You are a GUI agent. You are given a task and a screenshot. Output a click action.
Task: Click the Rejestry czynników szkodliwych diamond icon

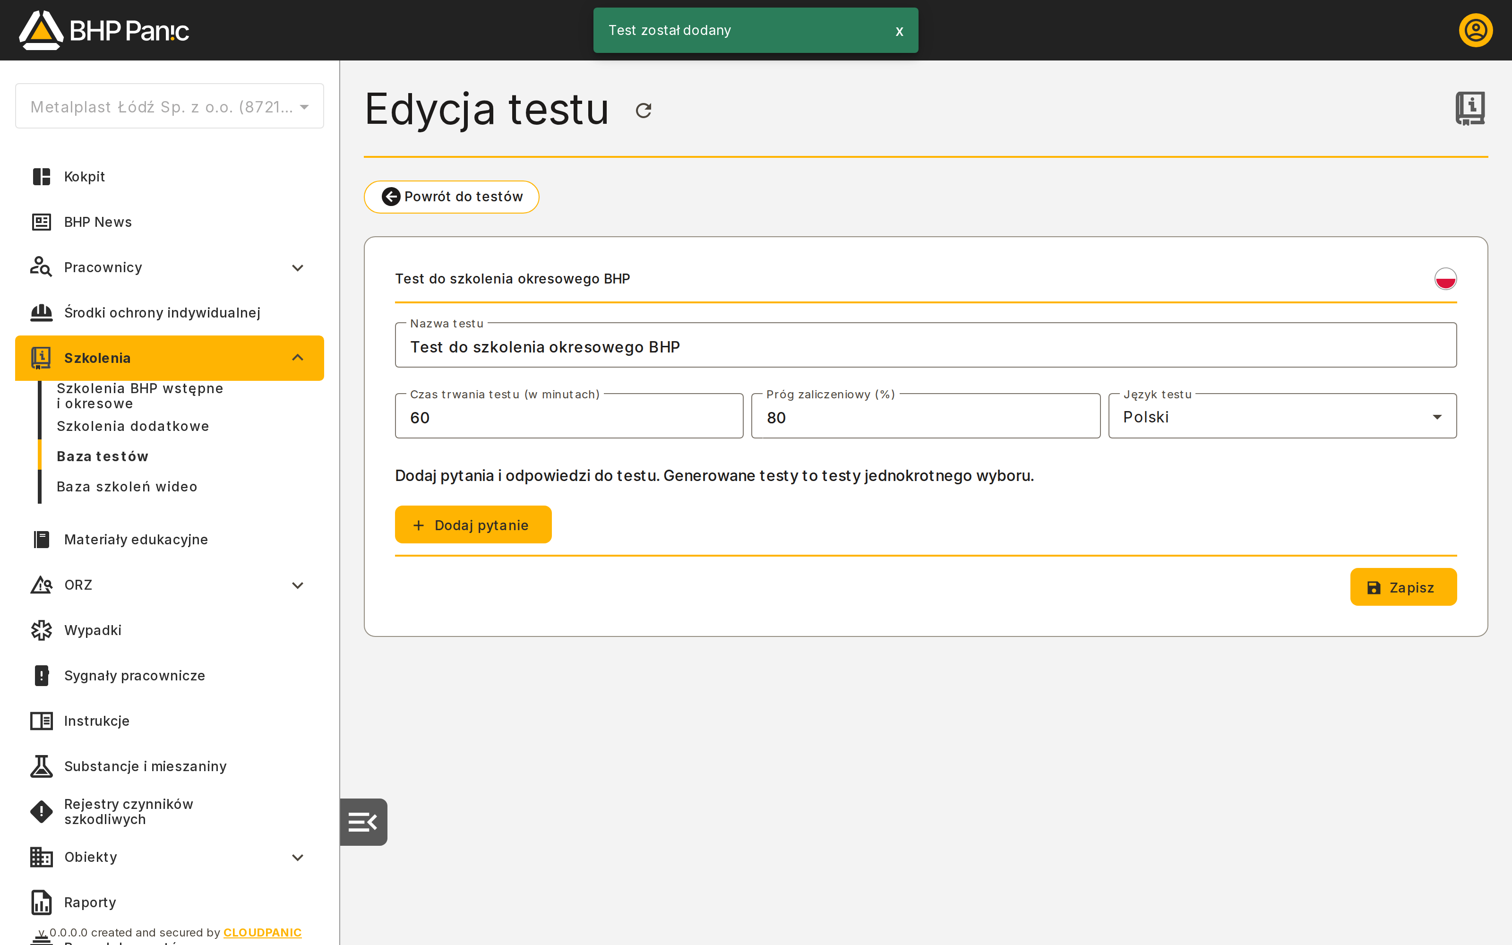click(x=41, y=812)
